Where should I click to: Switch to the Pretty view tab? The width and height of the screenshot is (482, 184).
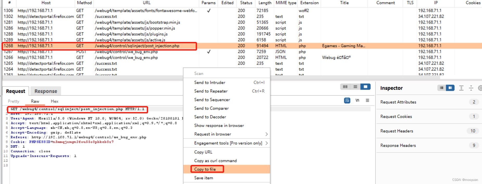[14, 101]
